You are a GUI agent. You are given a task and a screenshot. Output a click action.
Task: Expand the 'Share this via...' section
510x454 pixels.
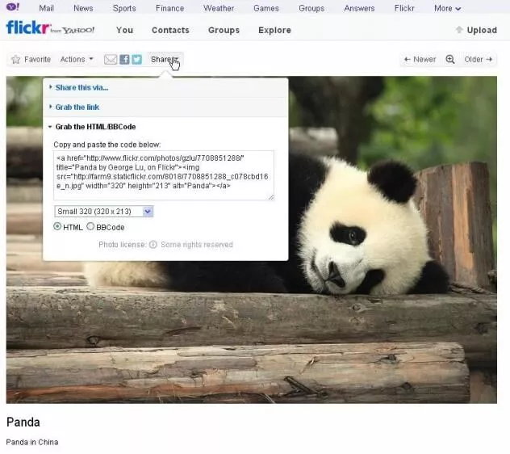82,87
